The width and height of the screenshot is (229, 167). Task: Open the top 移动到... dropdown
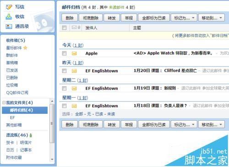[212, 18]
